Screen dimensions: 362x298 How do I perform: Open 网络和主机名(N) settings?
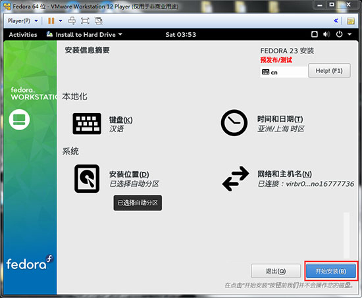tap(284, 174)
